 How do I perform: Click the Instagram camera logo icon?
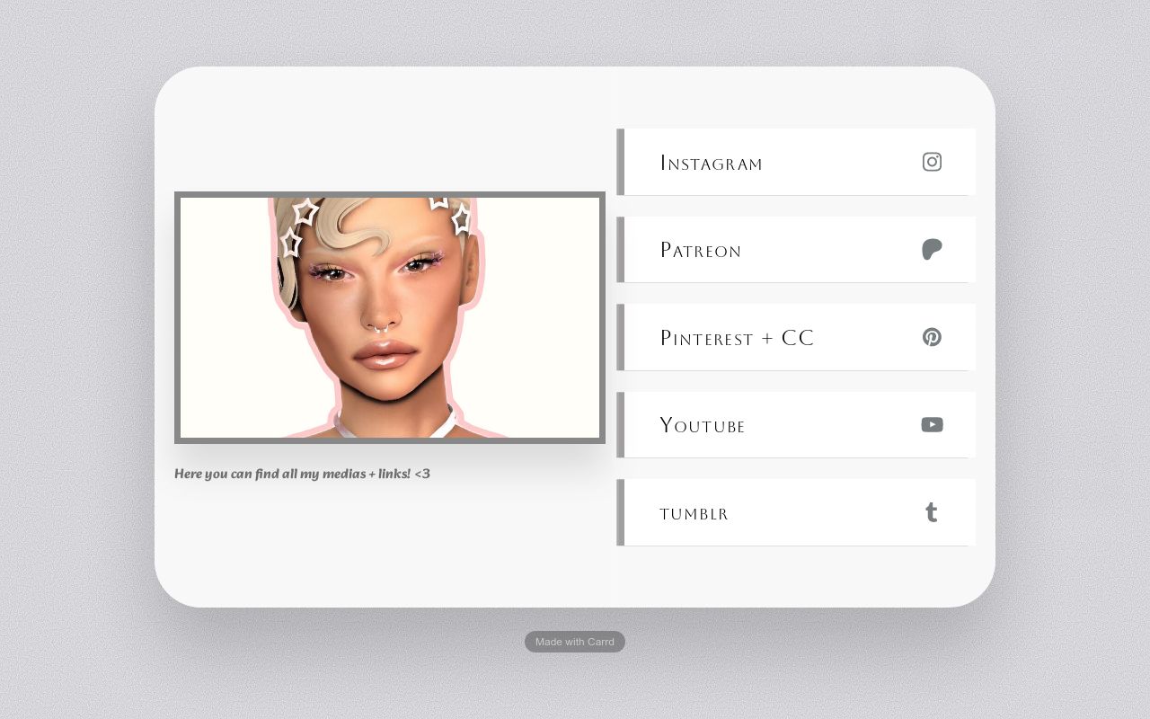[932, 162]
